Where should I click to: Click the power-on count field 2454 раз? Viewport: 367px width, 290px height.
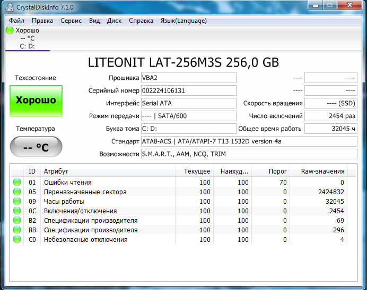pyautogui.click(x=331, y=116)
